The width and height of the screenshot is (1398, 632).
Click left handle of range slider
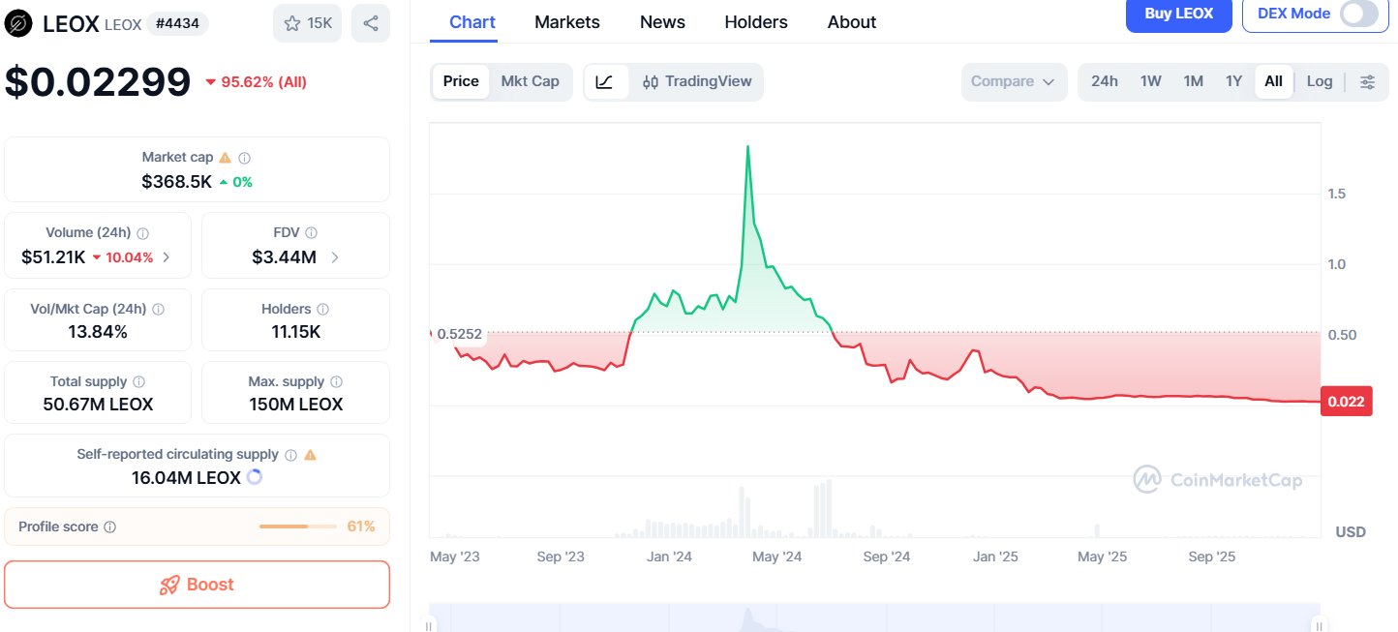tap(428, 625)
